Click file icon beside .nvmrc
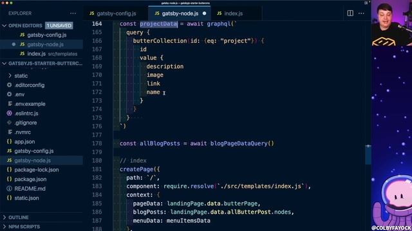Viewport: 412px width, 231px height. click(x=10, y=132)
